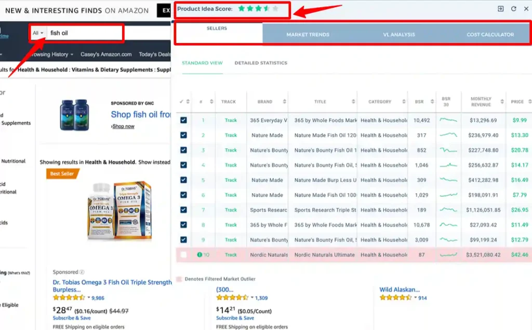This screenshot has width=532, height=330.
Task: Sort table by BSR column arrows
Action: 432,102
